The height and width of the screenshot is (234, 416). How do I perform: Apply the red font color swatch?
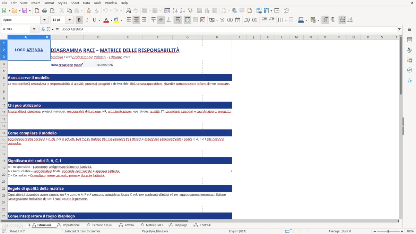tap(106, 20)
